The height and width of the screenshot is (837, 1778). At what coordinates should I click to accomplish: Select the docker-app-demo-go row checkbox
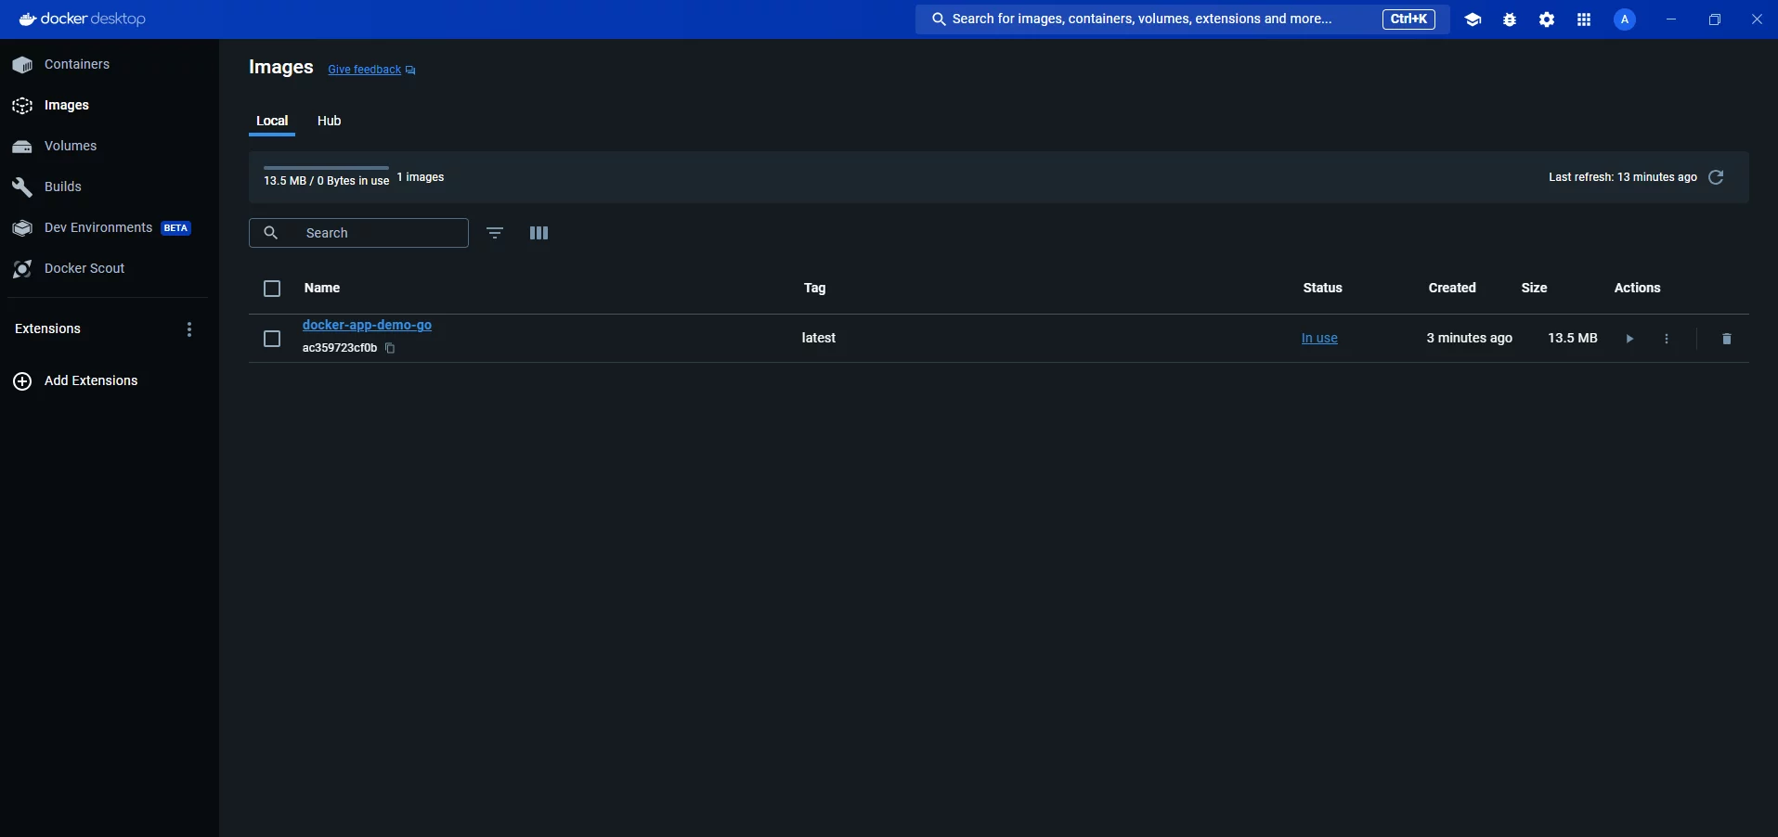272,339
